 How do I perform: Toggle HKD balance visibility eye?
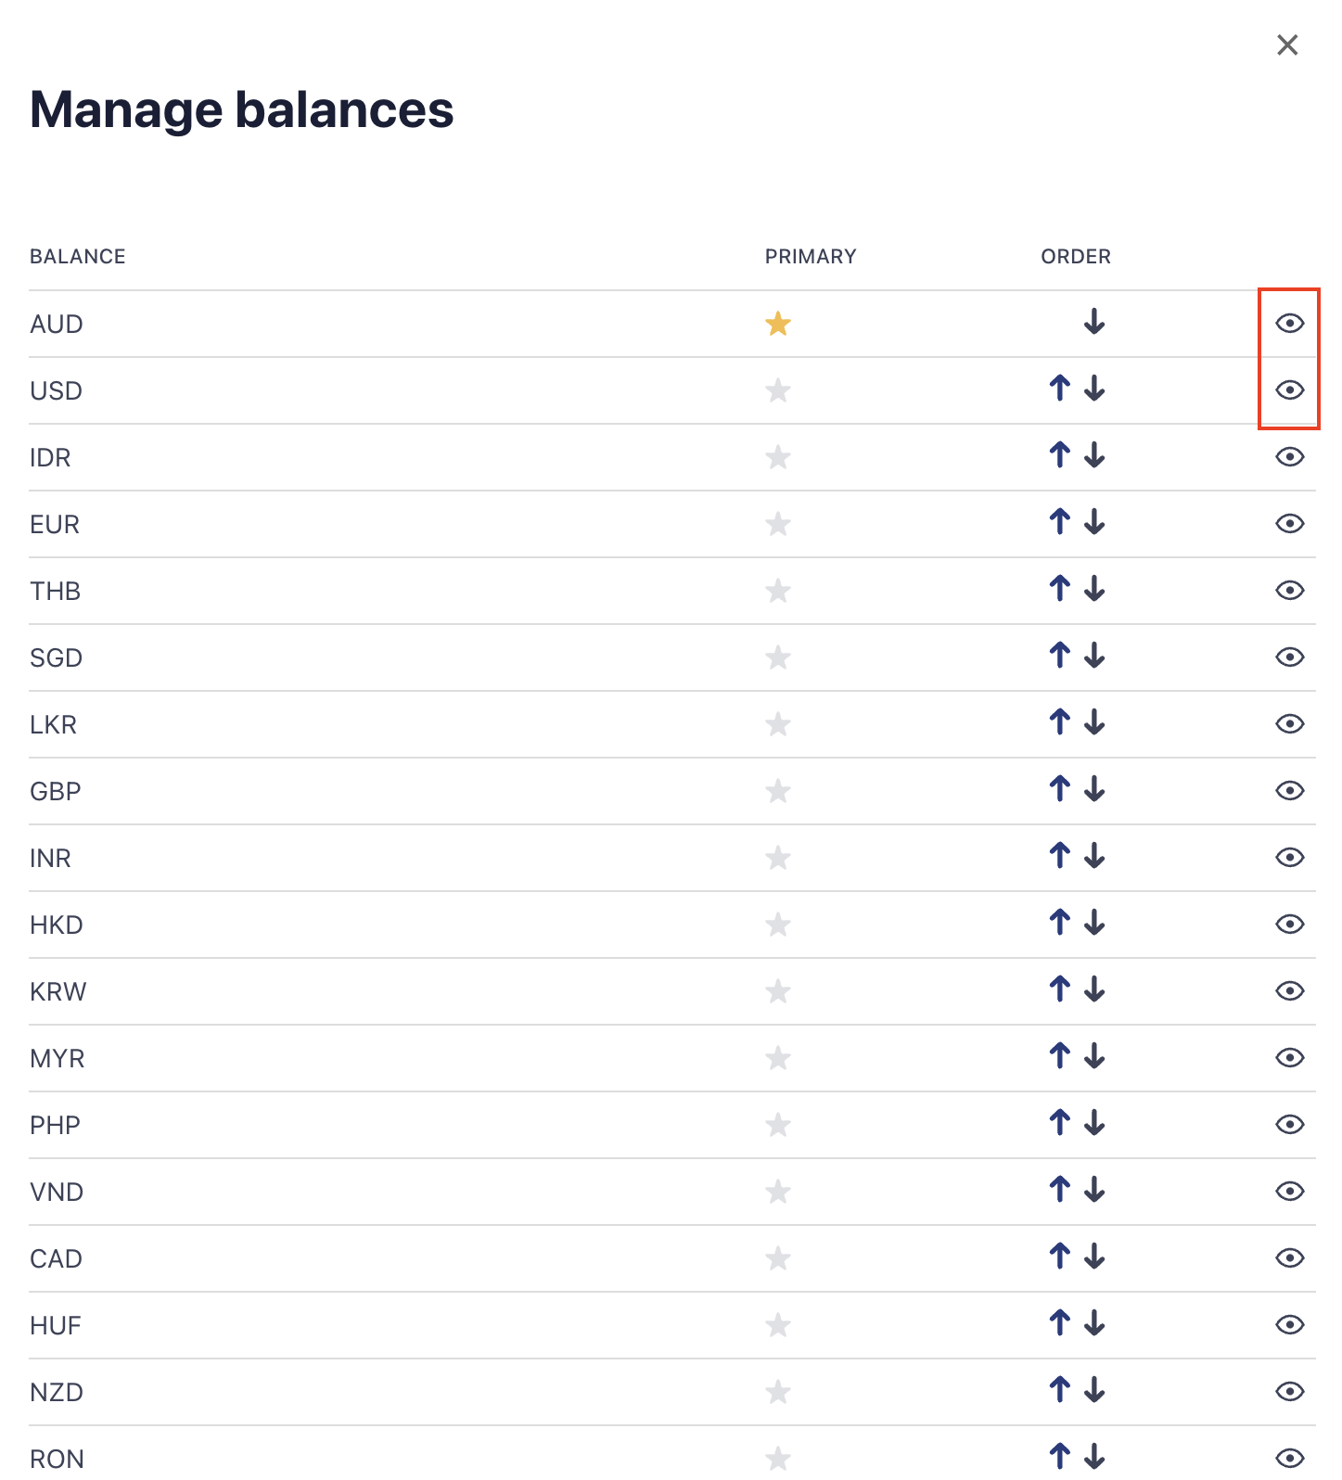tap(1289, 924)
